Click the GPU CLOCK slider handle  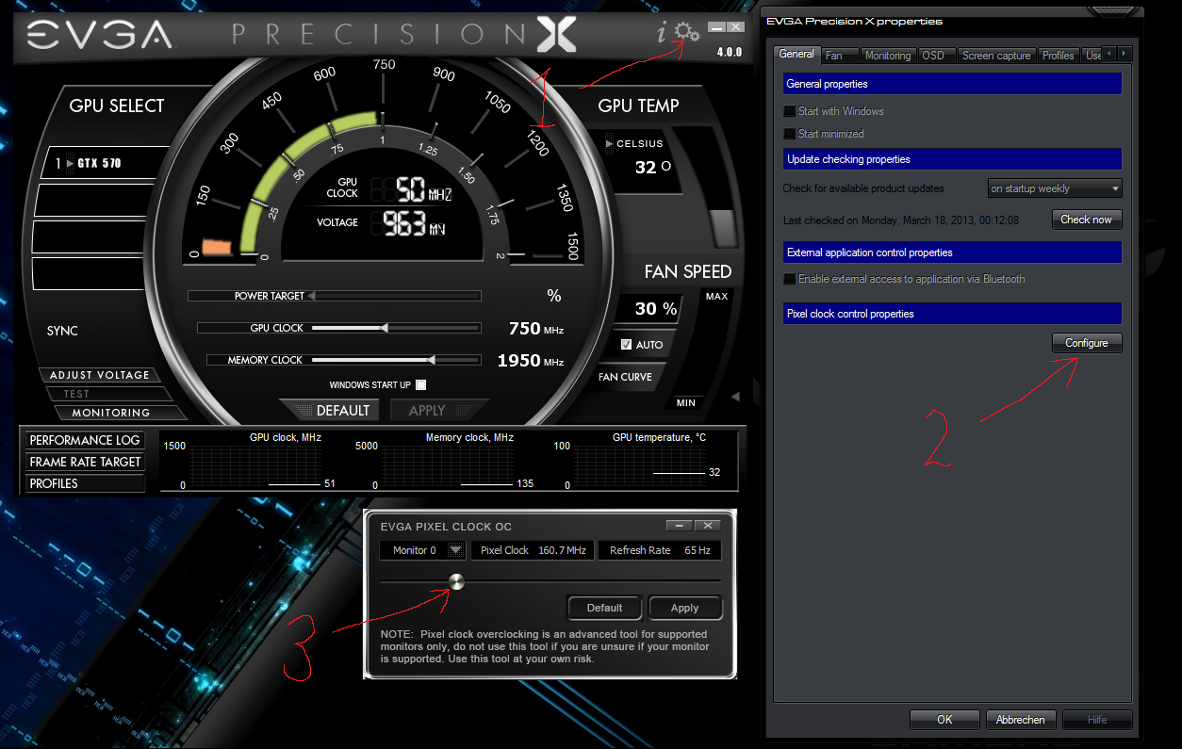[x=384, y=328]
